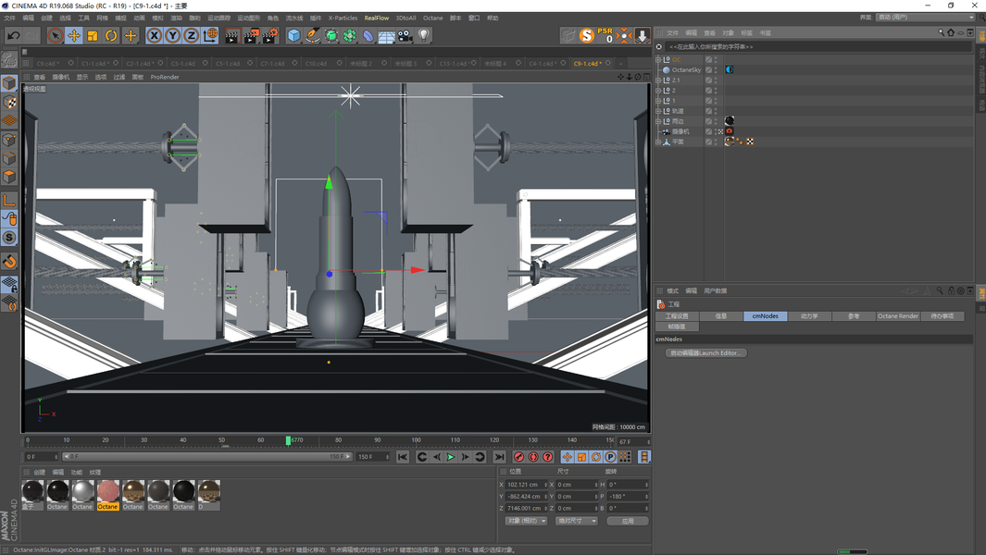Screen dimensions: 986x555
Task: Click 应用 apply button
Action: [x=628, y=521]
